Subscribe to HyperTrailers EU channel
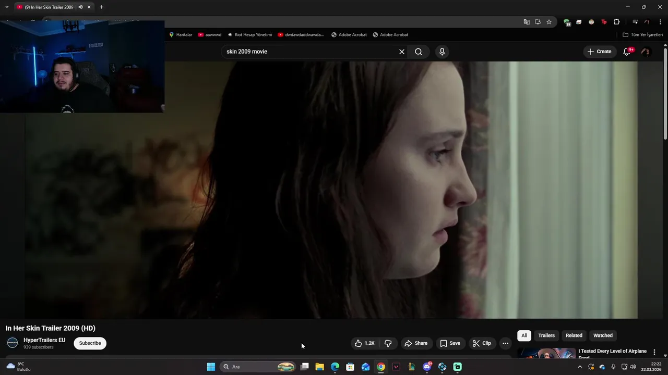The height and width of the screenshot is (375, 668). click(x=90, y=343)
